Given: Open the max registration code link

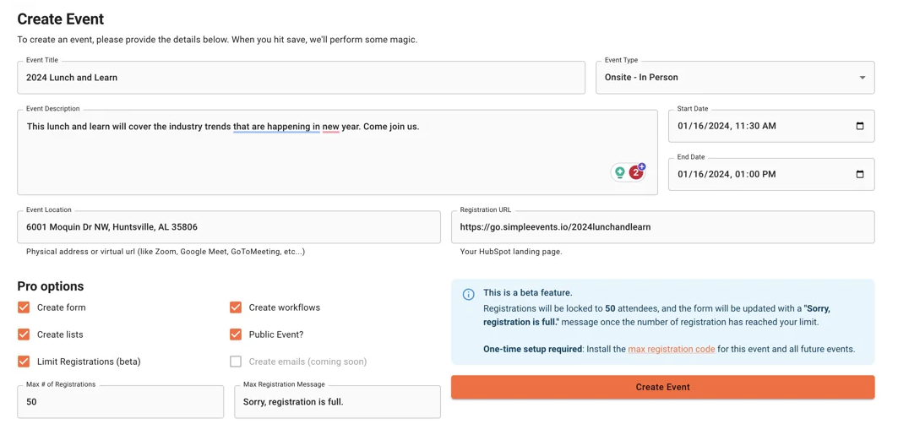Looking at the screenshot, I should 671,349.
